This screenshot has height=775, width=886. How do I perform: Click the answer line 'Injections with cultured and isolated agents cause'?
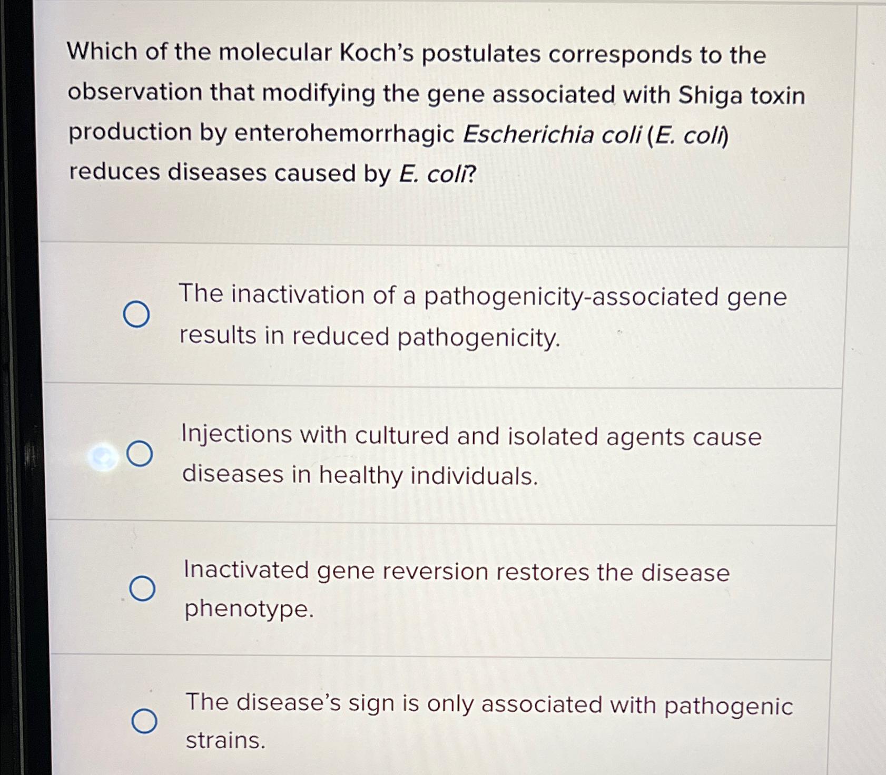[x=471, y=436]
